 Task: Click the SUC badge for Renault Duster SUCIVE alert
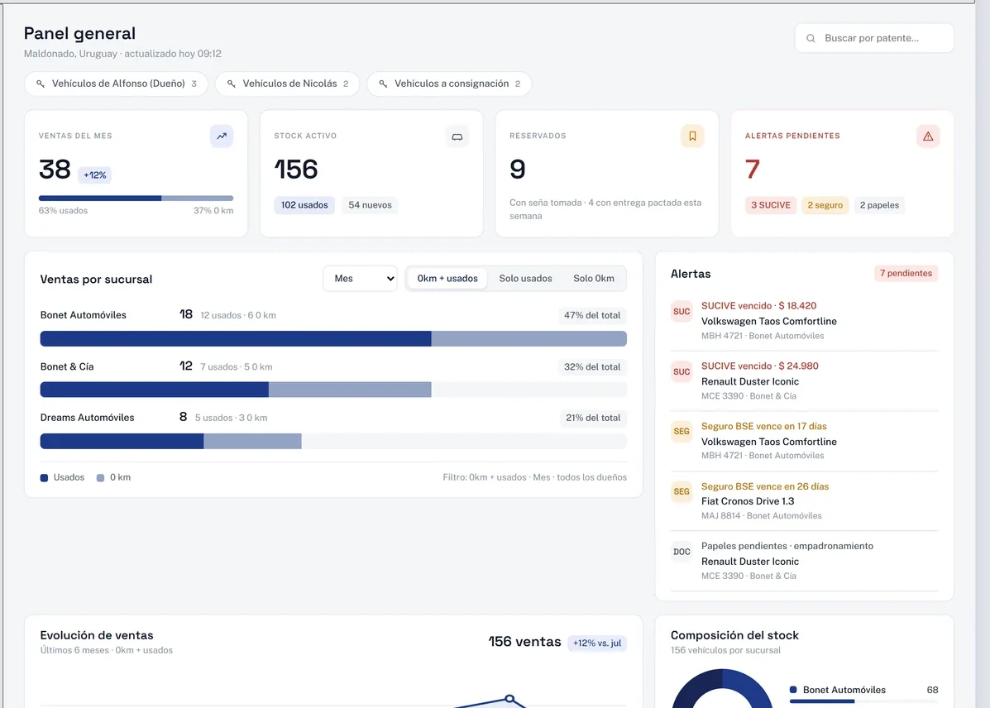[x=682, y=371]
